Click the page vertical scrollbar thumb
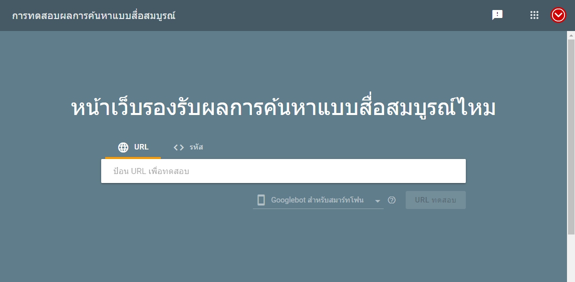 571,136
